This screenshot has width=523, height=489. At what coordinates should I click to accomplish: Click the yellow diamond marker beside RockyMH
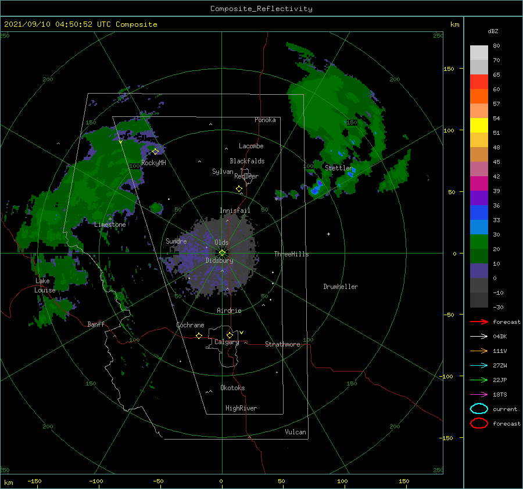tap(155, 152)
